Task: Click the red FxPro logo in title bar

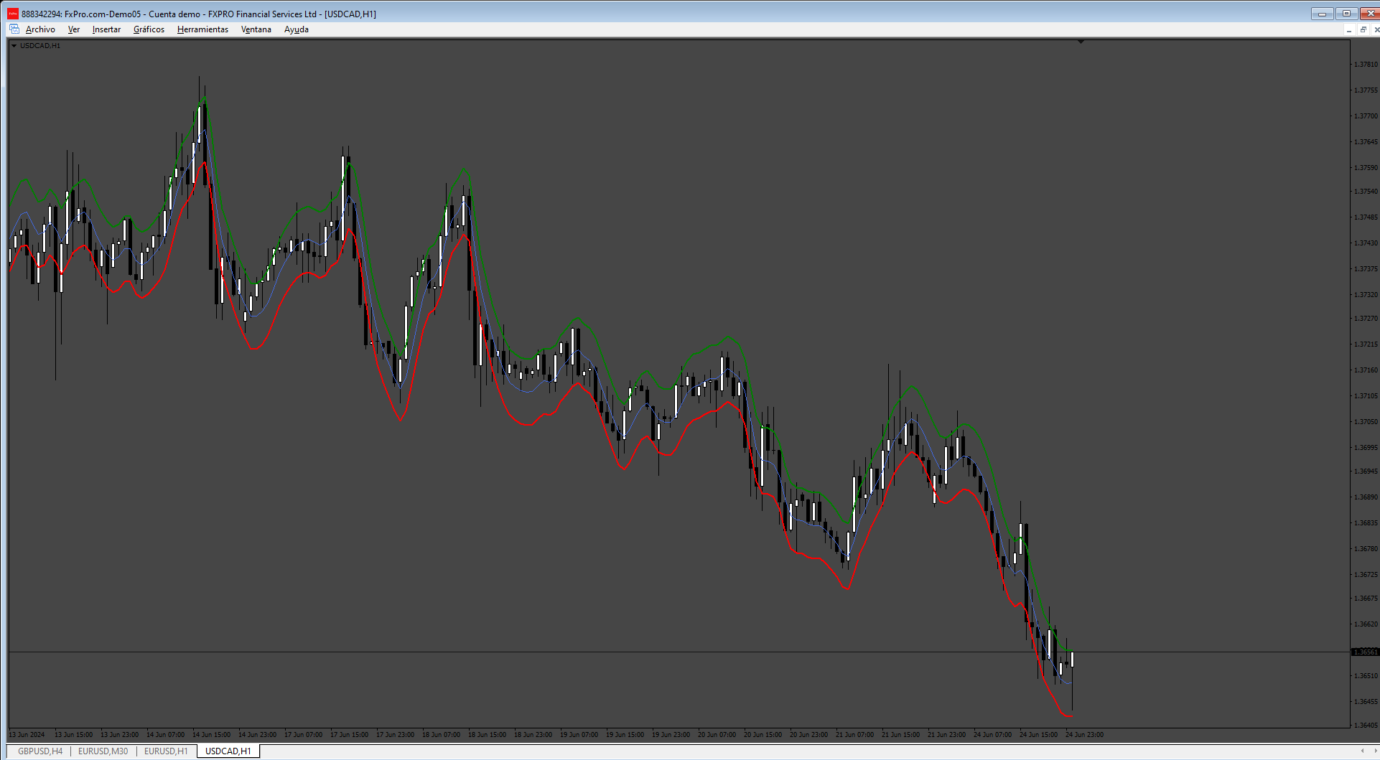Action: pos(13,14)
